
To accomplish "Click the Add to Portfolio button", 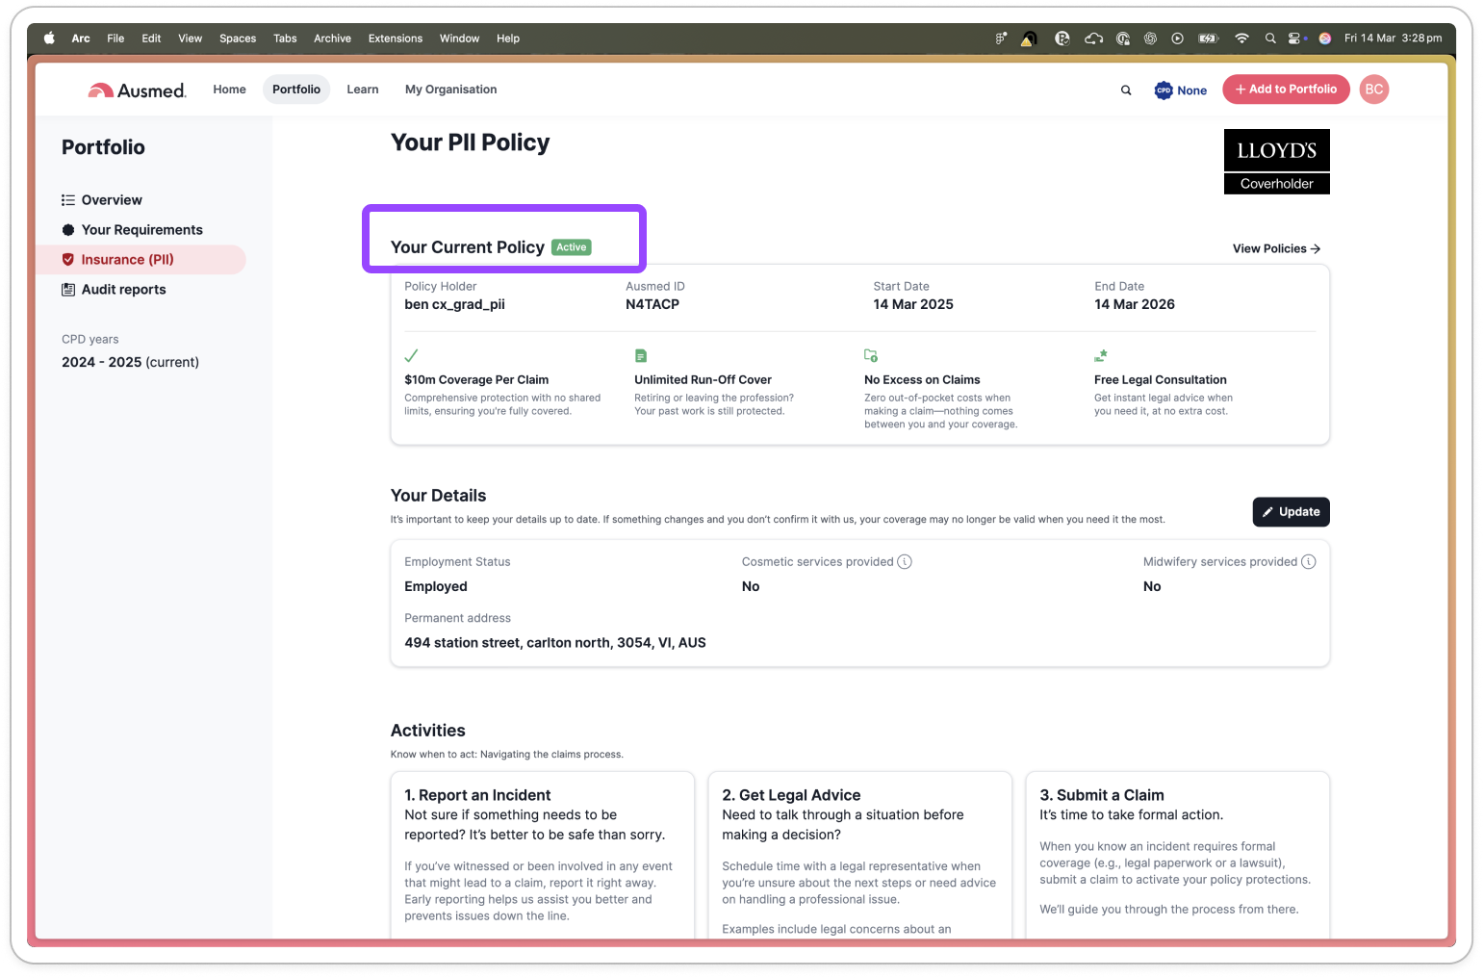I will click(1286, 89).
